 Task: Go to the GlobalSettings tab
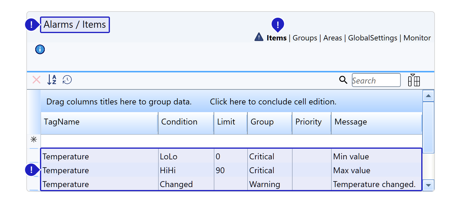click(x=372, y=38)
